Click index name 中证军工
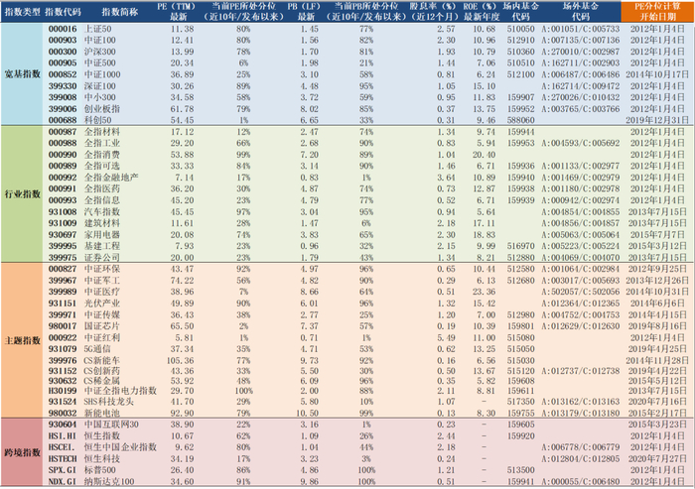 point(102,281)
